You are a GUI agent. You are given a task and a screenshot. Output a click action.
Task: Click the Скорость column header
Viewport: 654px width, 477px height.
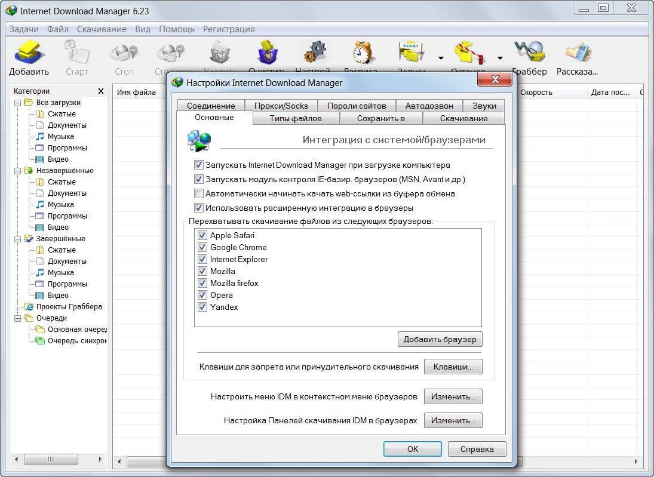coord(552,92)
